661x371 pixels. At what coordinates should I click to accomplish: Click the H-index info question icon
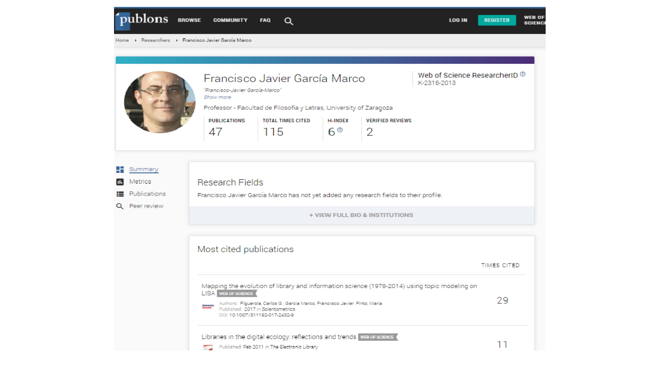point(340,130)
